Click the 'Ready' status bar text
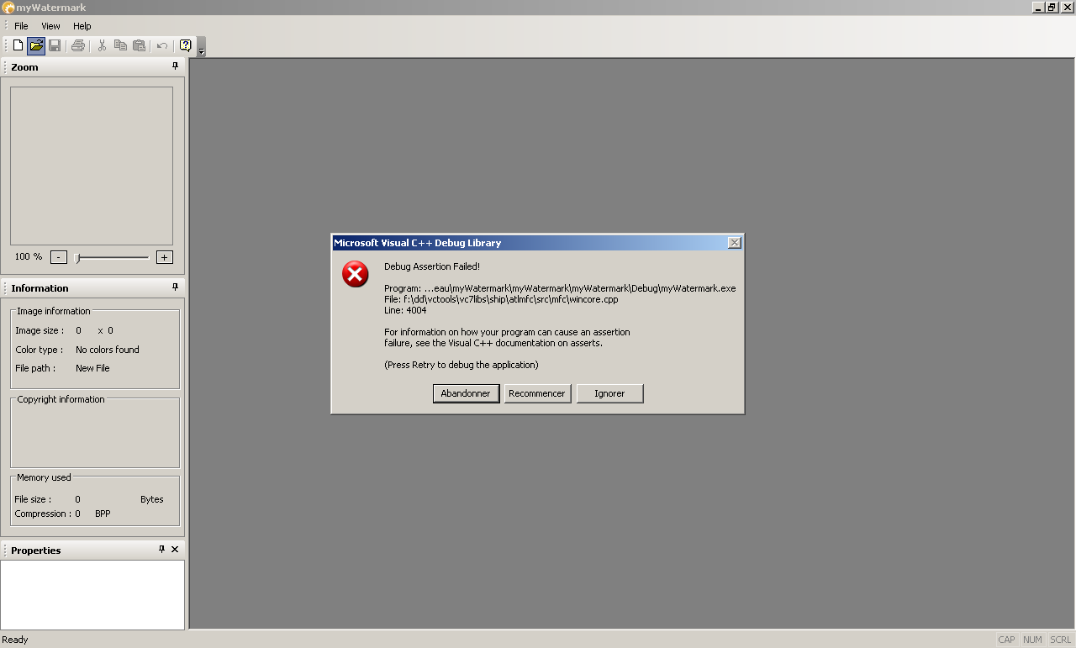 tap(15, 640)
